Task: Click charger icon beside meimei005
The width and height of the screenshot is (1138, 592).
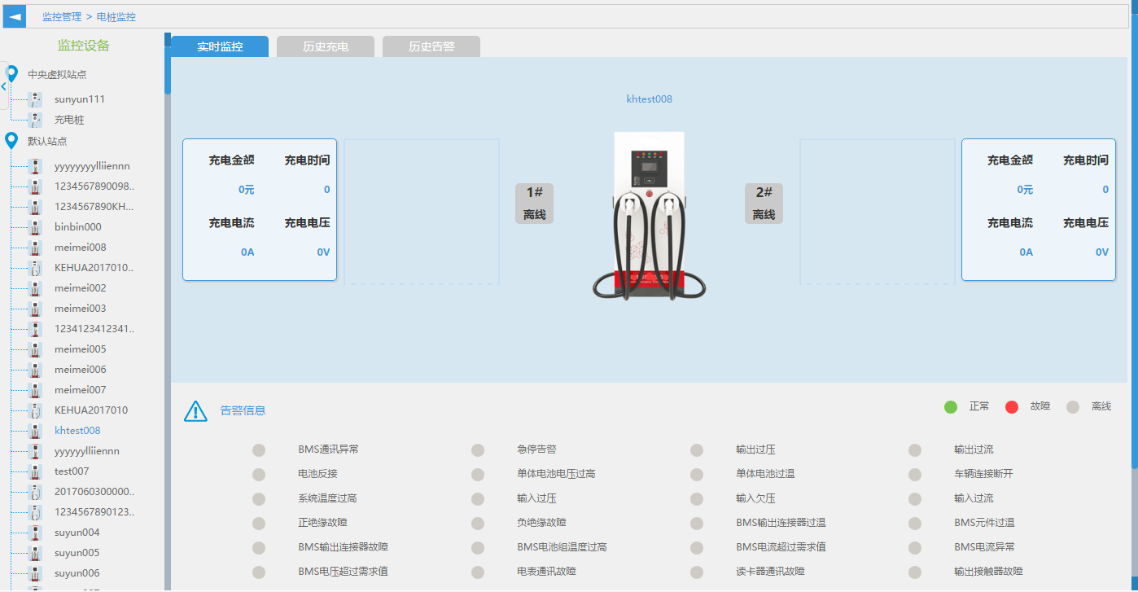Action: [35, 349]
